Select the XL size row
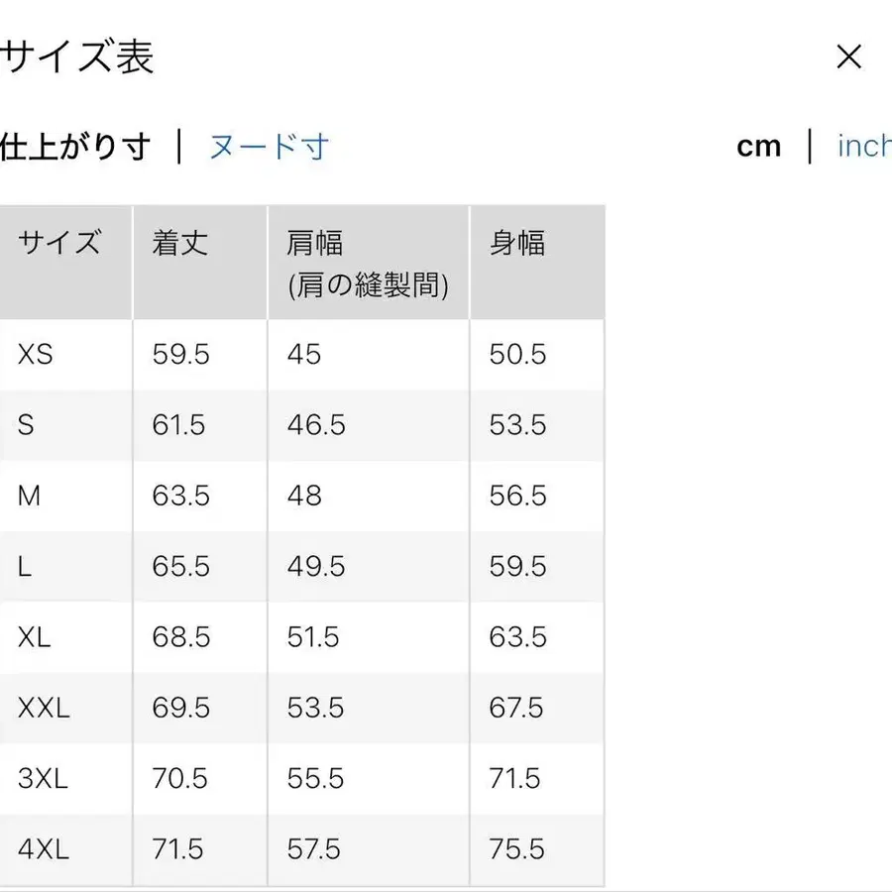 [x=33, y=638]
